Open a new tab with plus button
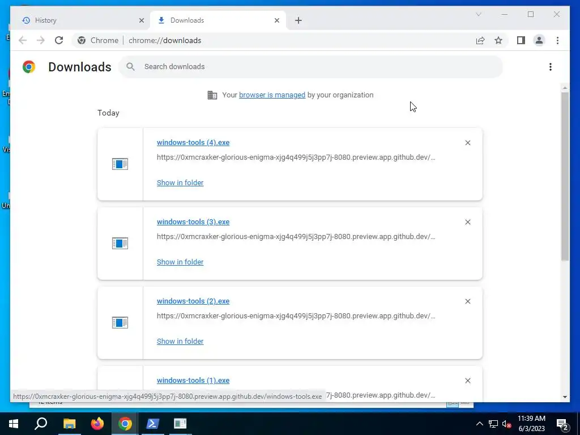Image resolution: width=580 pixels, height=435 pixels. point(298,20)
